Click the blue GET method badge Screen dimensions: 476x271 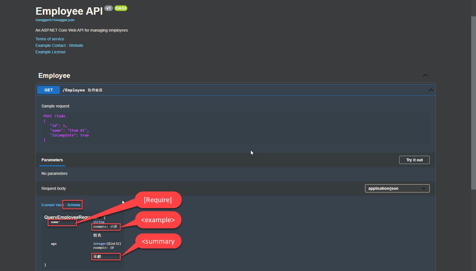pyautogui.click(x=48, y=90)
